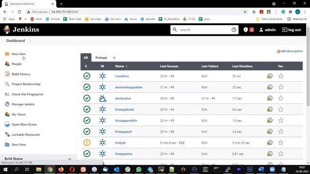Click the declerative cloudy weather icon

[102, 98]
